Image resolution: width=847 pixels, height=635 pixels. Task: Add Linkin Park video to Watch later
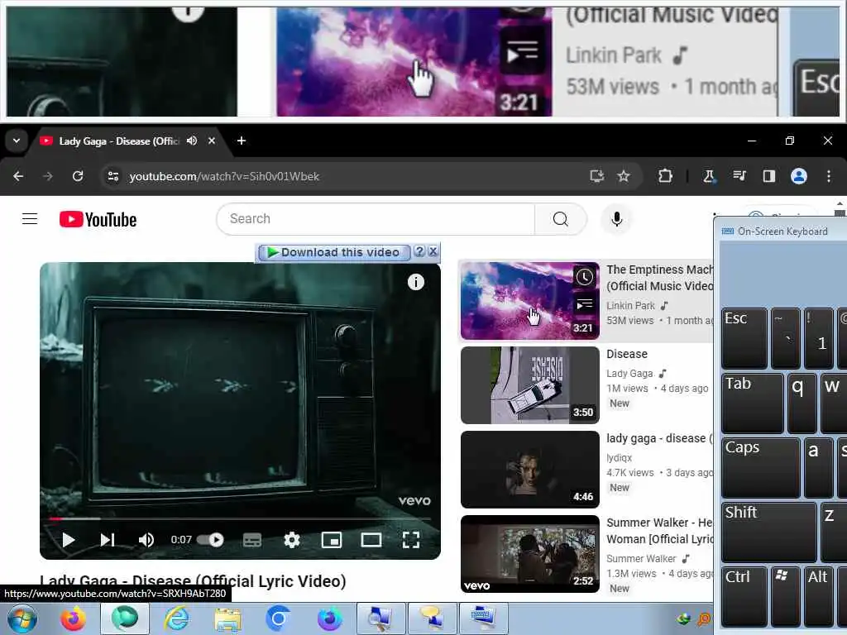click(x=584, y=277)
